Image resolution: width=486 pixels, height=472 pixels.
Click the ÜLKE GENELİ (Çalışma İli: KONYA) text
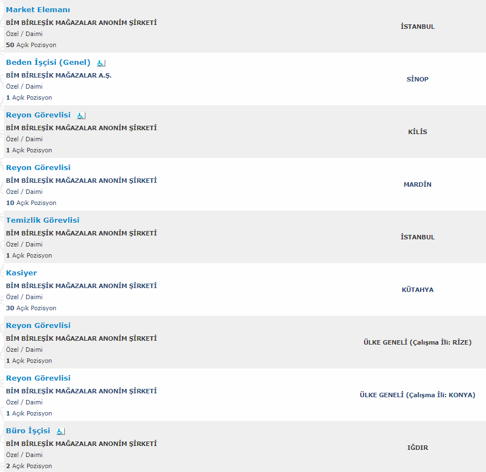[417, 395]
